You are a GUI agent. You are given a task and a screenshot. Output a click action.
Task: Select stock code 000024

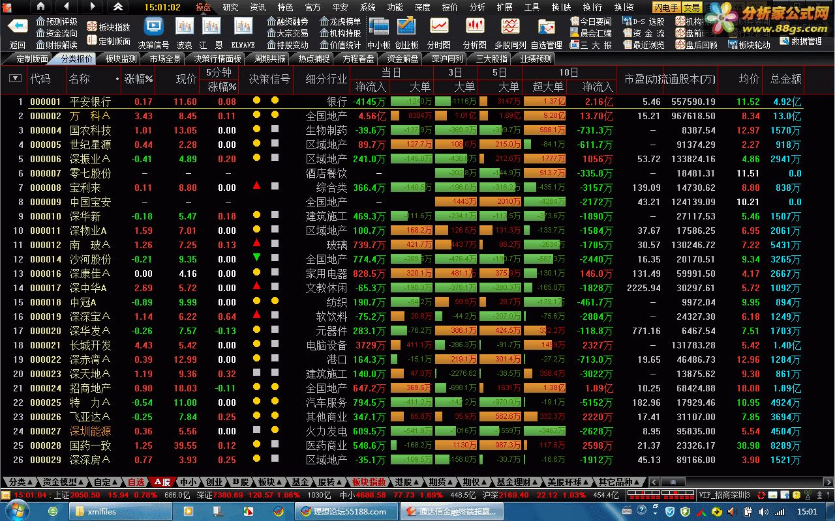click(46, 388)
